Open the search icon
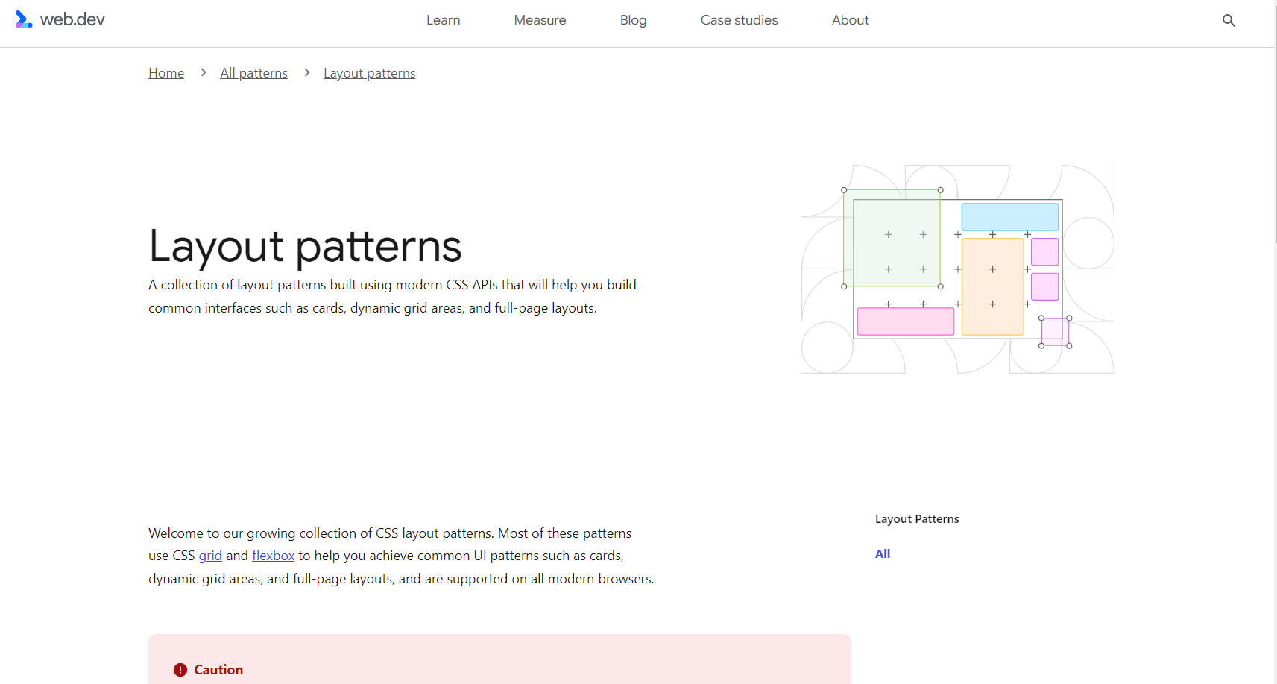The image size is (1277, 684). pos(1228,20)
